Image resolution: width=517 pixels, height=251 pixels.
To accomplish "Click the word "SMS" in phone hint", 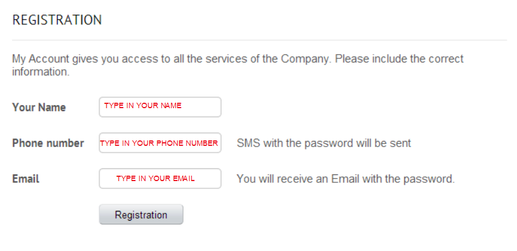I will (247, 143).
